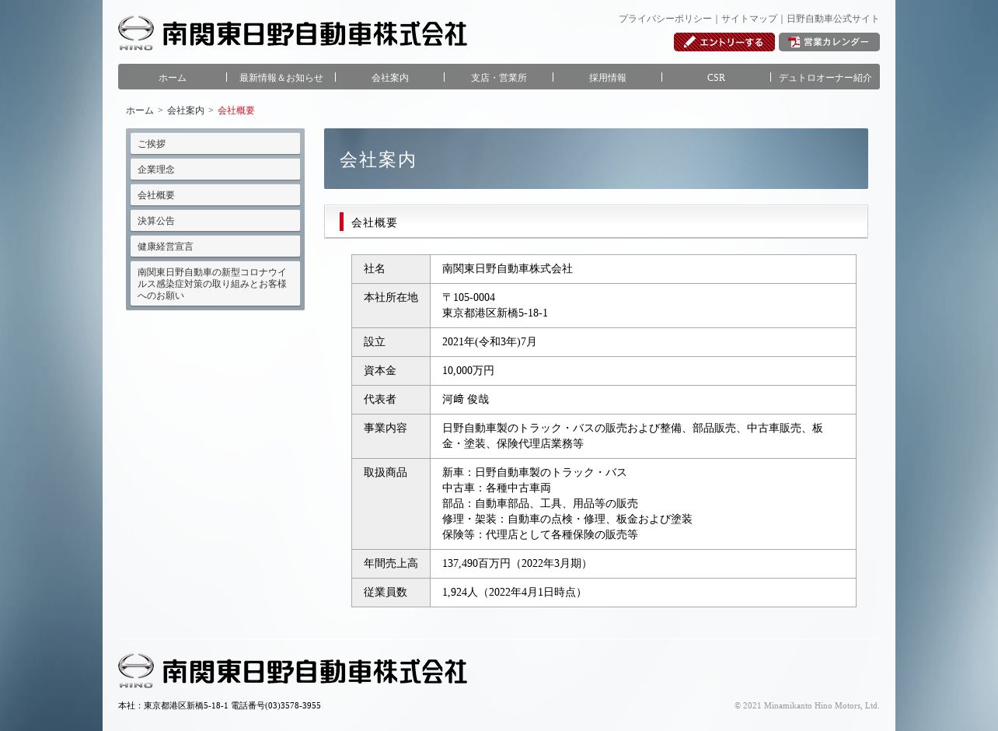Click the value 137,490百万円（2022年3月期）

click(518, 564)
